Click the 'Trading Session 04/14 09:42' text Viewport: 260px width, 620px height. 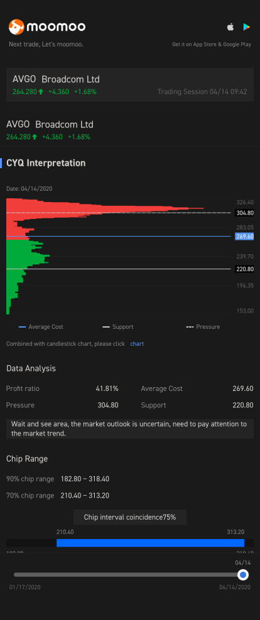pyautogui.click(x=202, y=92)
